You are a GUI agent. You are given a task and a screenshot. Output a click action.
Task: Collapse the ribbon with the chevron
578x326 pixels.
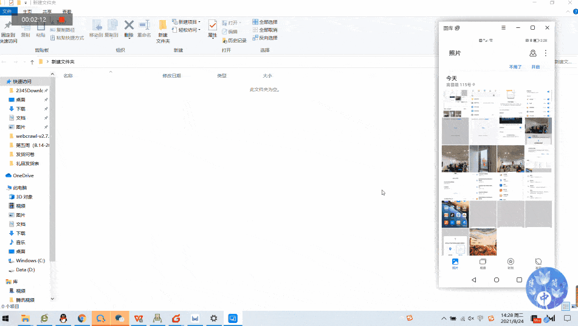tap(568, 12)
